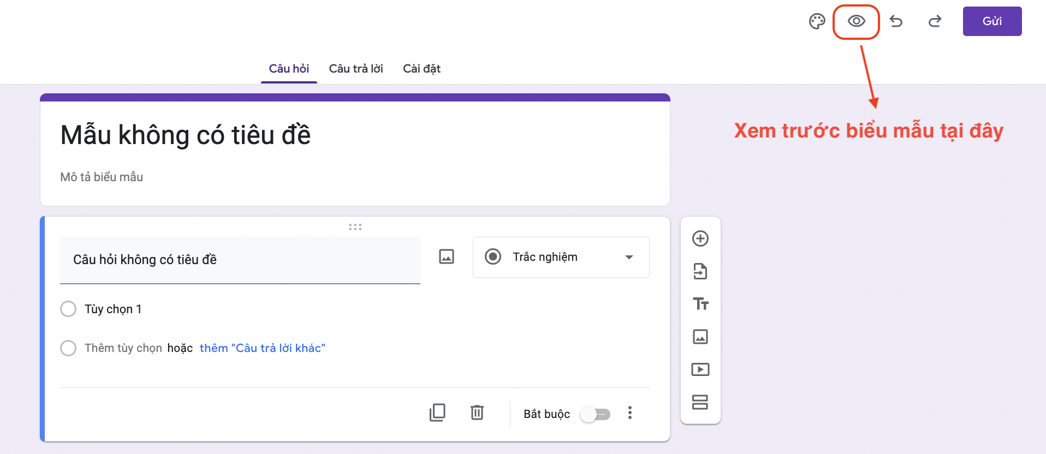The height and width of the screenshot is (454, 1046).
Task: Click the thêm "Câu trả lời khác" link
Action: 263,348
